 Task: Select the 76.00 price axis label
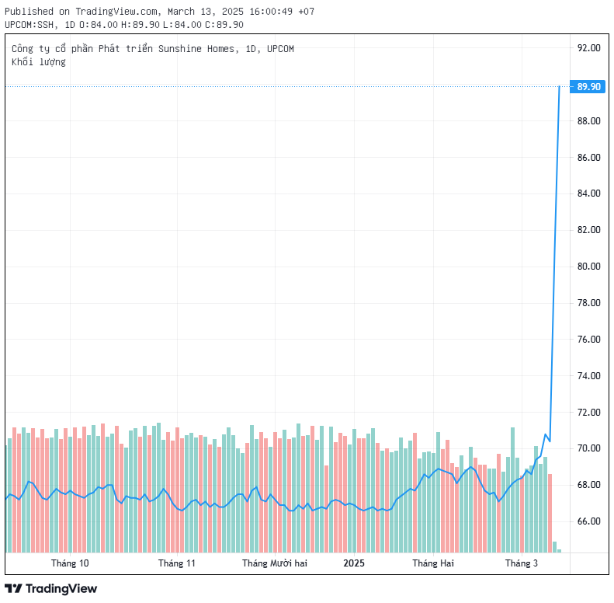pyautogui.click(x=589, y=339)
